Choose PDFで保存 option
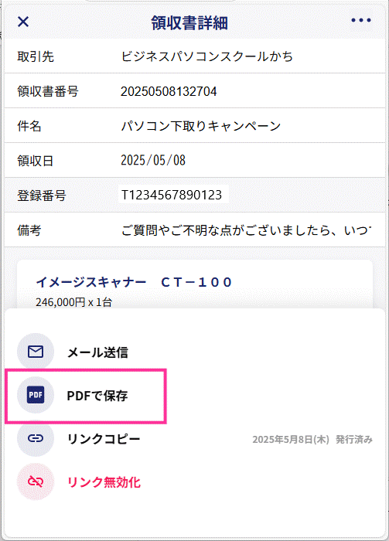The image size is (389, 541). point(97,396)
